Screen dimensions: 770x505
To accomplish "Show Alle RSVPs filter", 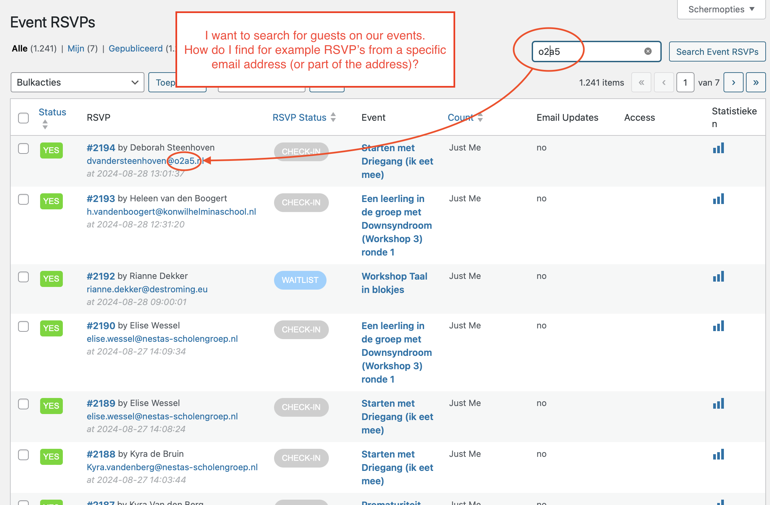I will [20, 48].
